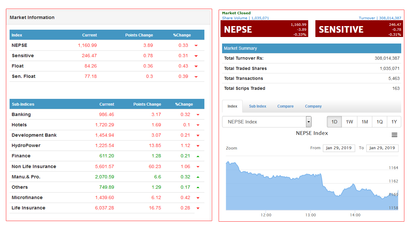
Task: Click the Development Bank sub-index name
Action: 34,135
